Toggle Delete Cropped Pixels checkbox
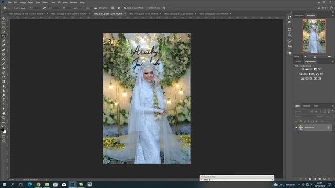335x188 pixels. 125,8
